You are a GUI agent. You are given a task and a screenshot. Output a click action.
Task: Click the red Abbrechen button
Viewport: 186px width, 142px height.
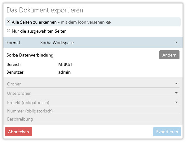pos(18,132)
